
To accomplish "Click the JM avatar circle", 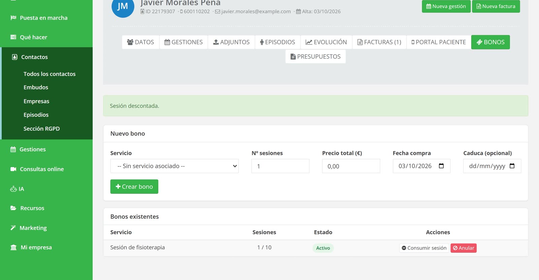I will [x=123, y=7].
